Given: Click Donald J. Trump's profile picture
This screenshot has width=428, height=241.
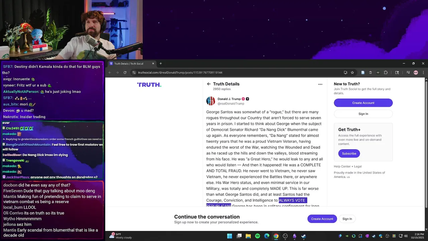Looking at the screenshot, I should 211,101.
